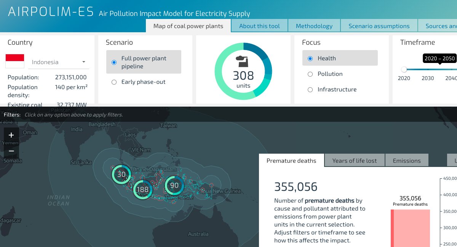Click the power plant icon in donut chart
Screen dimensions: 457x247
click(x=243, y=61)
